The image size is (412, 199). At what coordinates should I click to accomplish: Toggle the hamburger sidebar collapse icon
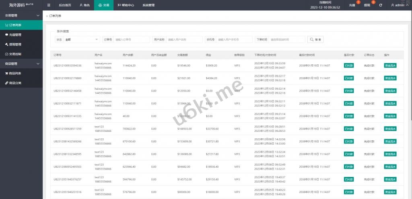tap(49, 5)
